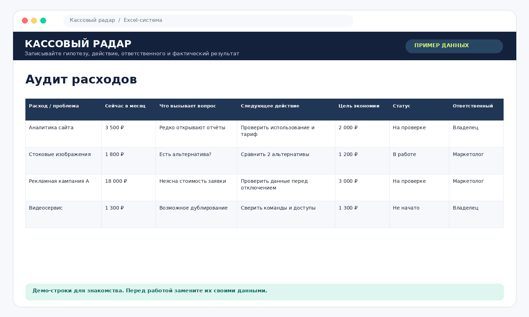Maximize the window with the green button

(x=43, y=20)
